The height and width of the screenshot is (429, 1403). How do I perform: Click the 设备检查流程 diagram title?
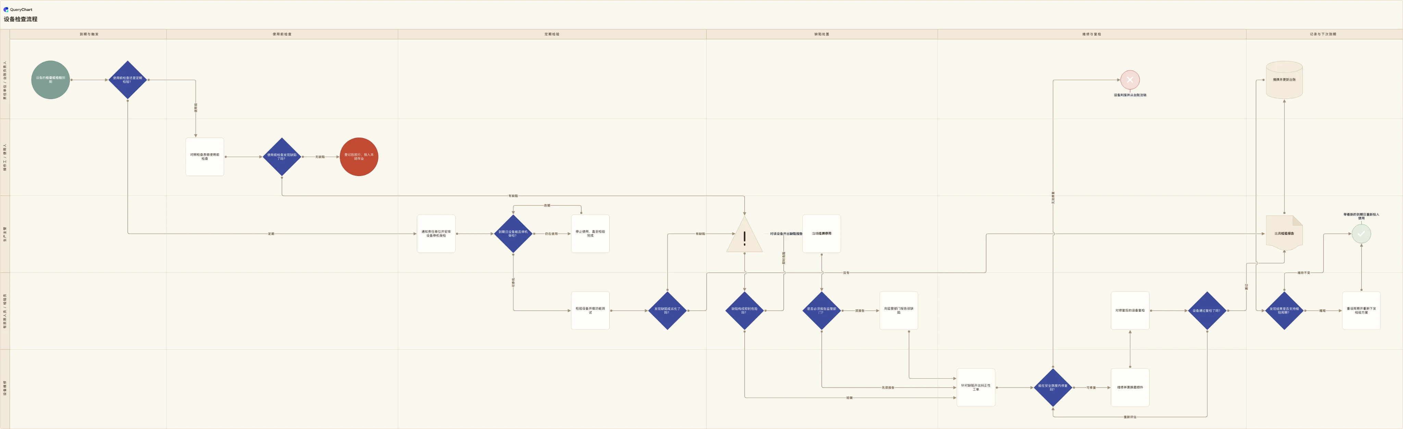coord(21,19)
